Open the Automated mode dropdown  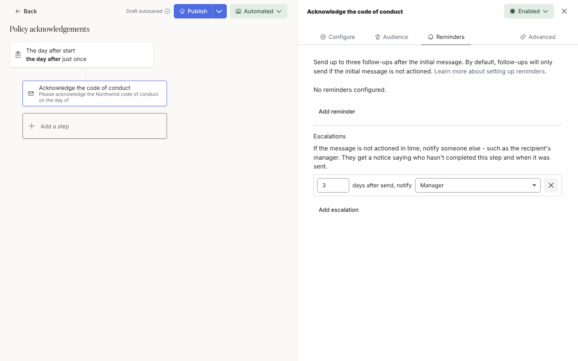[x=258, y=11]
